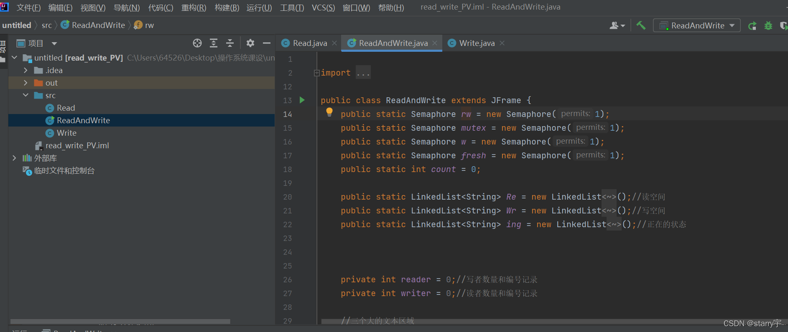
Task: Open the 文件(F) menu
Action: coord(28,8)
